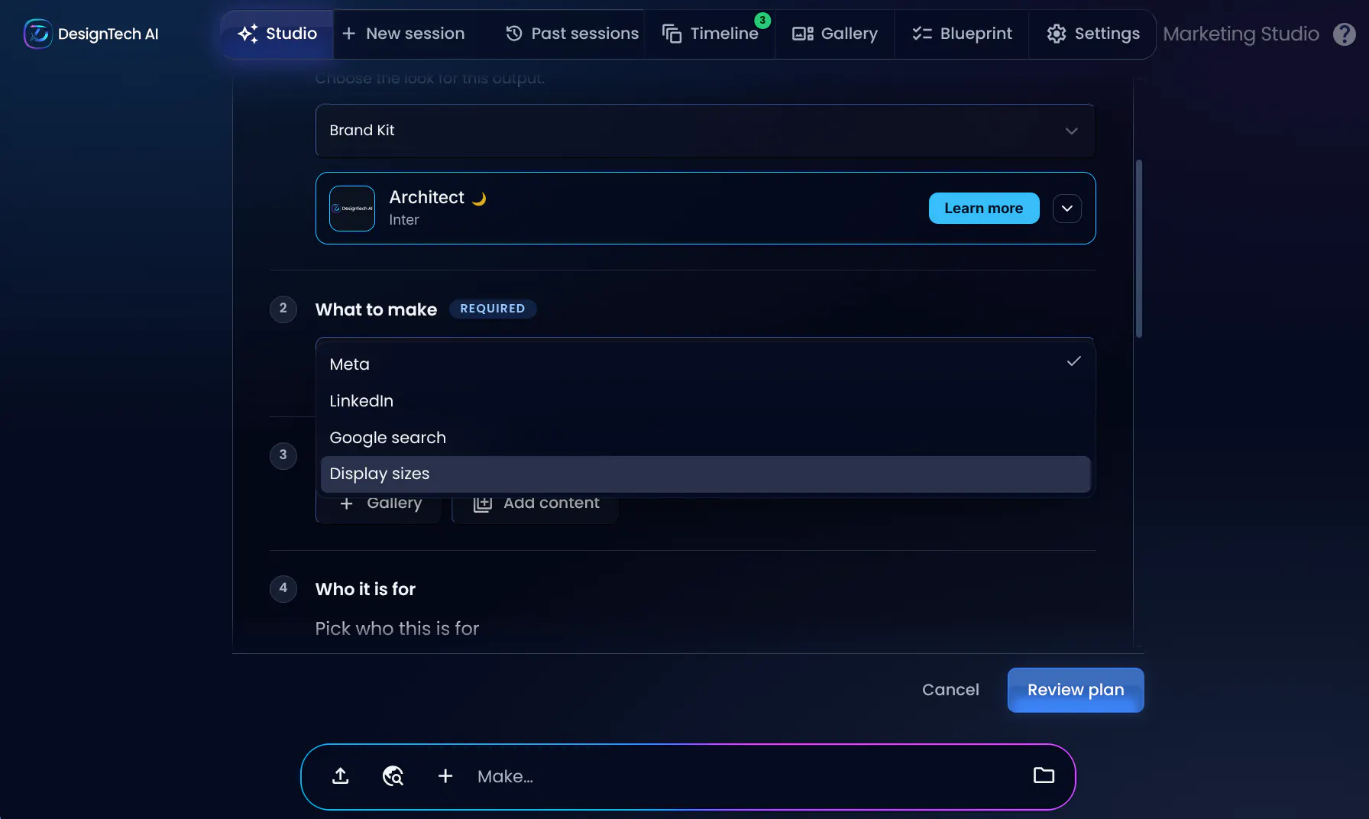Open the folder icon in prompt bar
This screenshot has width=1369, height=819.
1044,775
